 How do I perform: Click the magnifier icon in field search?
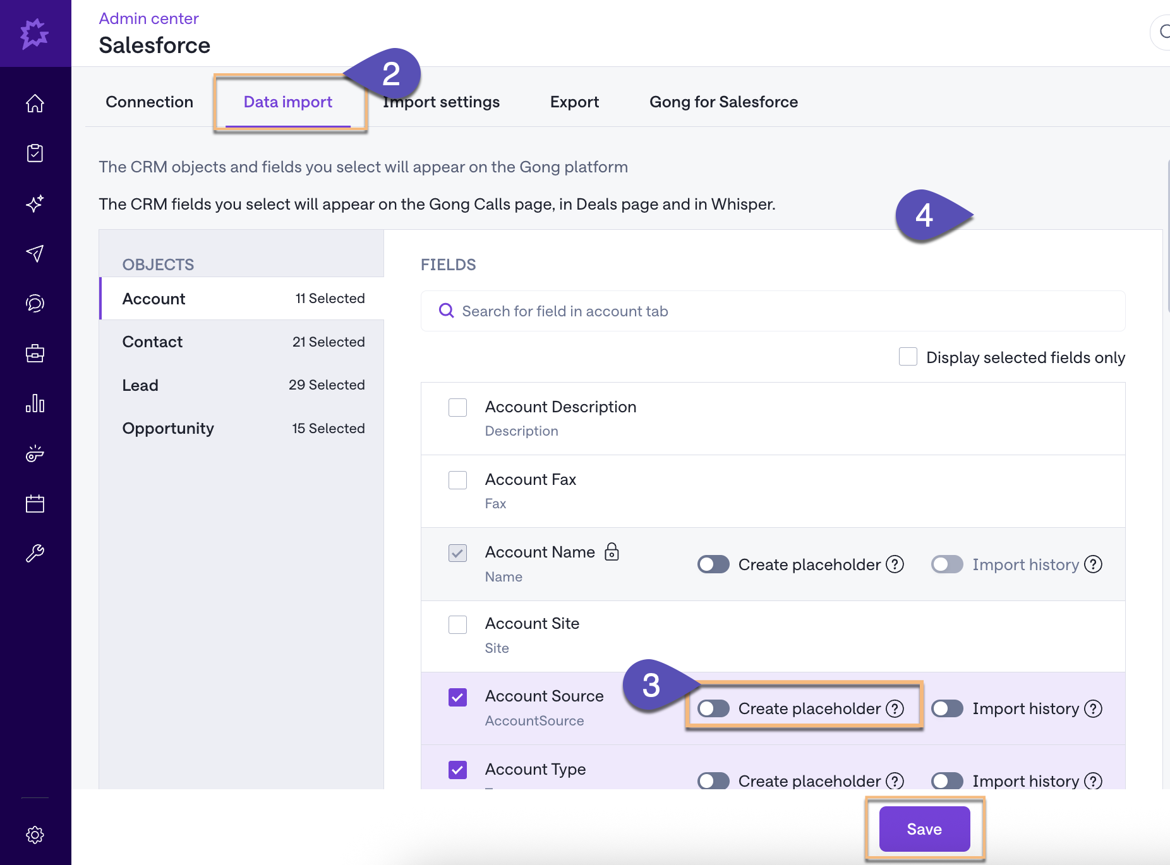click(446, 311)
